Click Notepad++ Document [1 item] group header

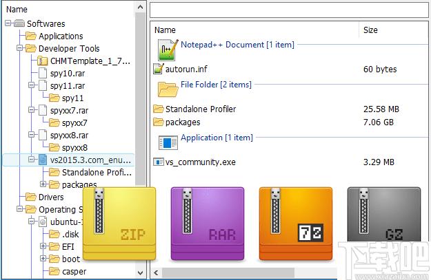pos(237,45)
